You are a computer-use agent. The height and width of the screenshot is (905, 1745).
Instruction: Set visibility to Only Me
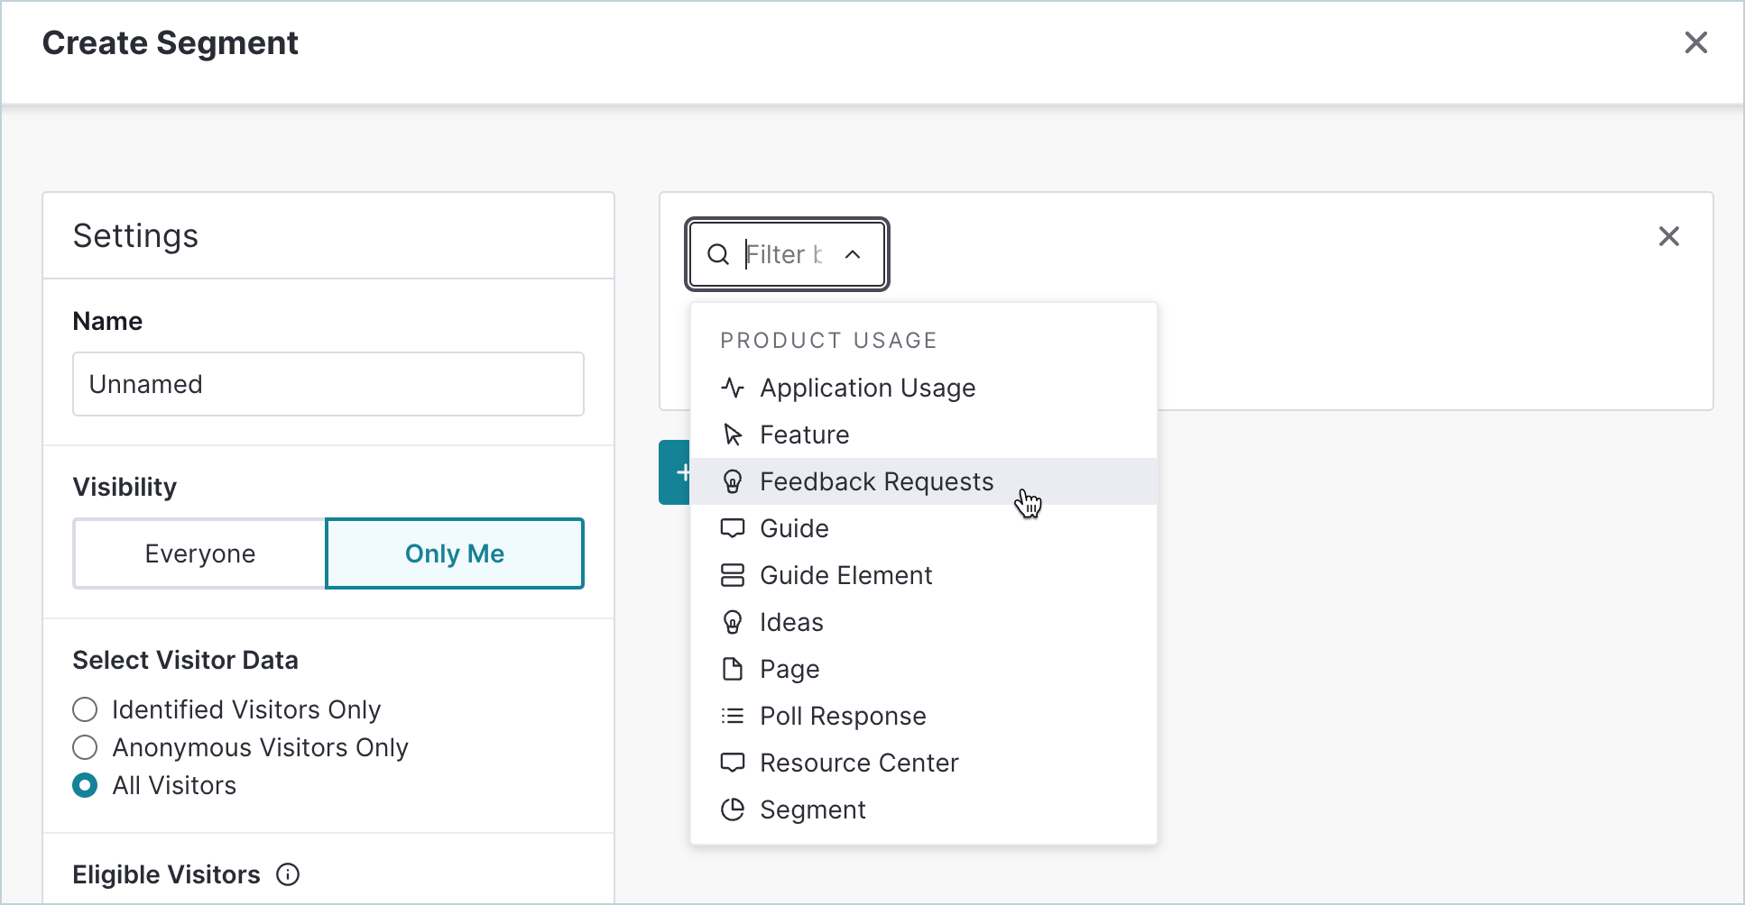[454, 553]
